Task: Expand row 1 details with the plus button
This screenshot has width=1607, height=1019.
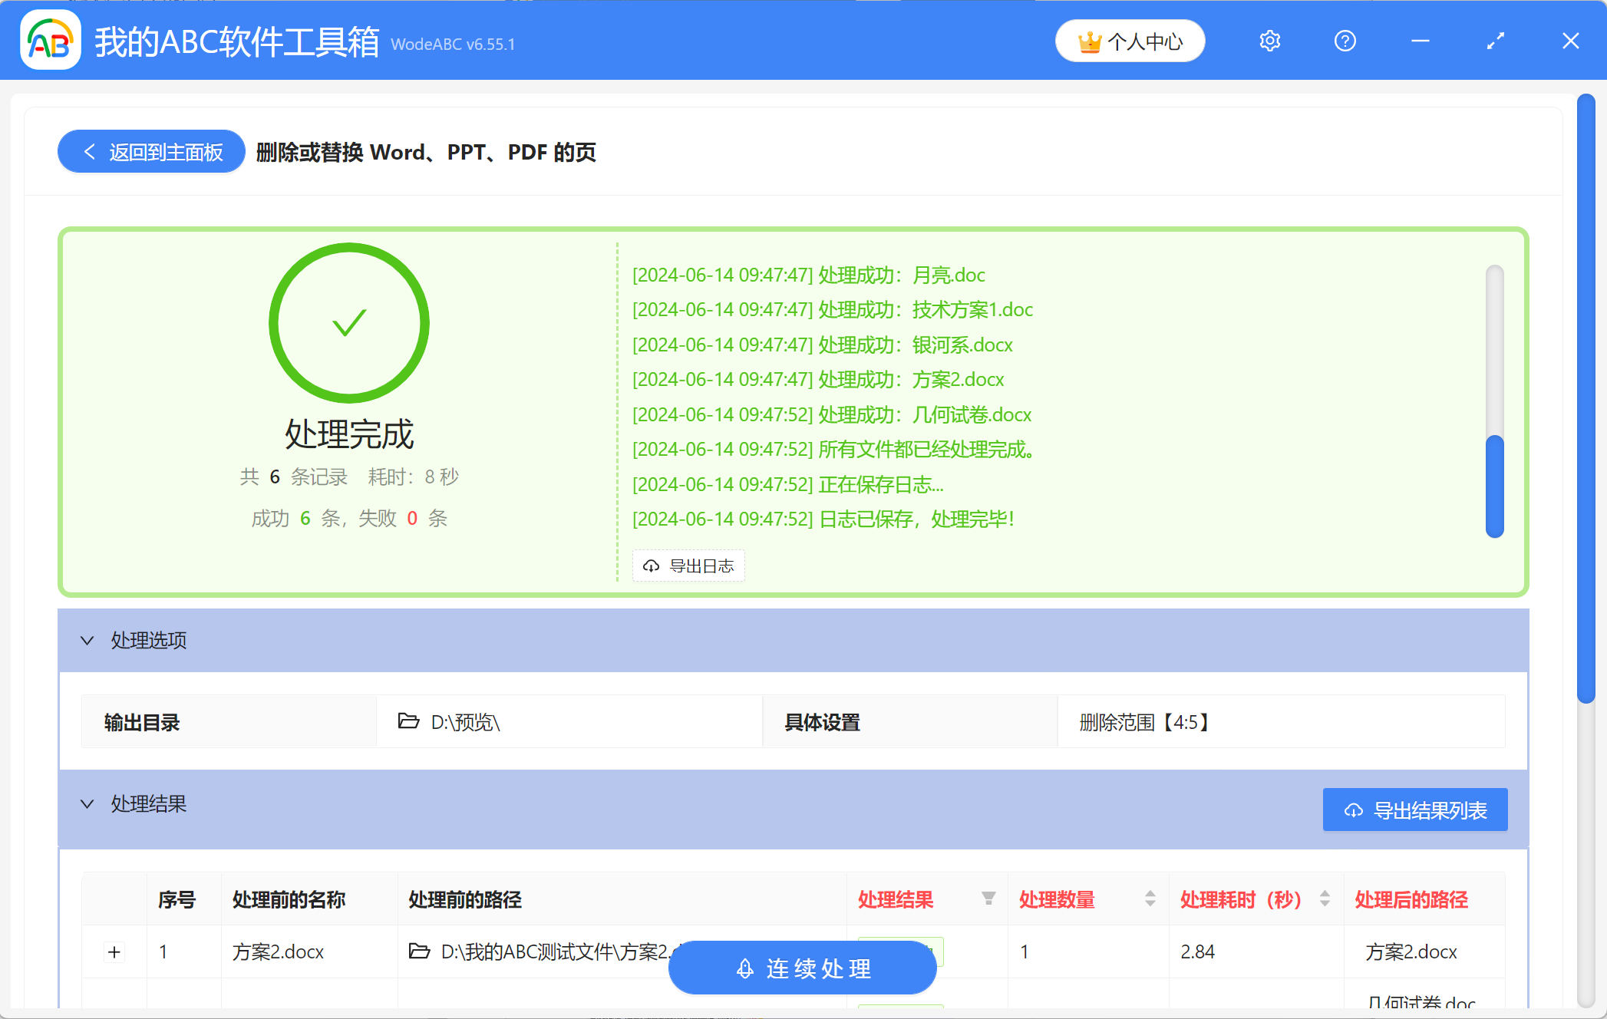Action: pyautogui.click(x=114, y=951)
